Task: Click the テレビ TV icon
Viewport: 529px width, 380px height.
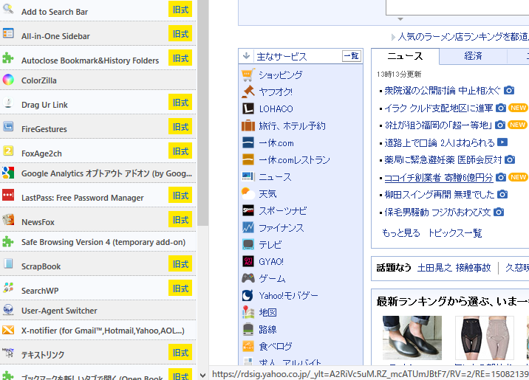Action: click(x=248, y=244)
